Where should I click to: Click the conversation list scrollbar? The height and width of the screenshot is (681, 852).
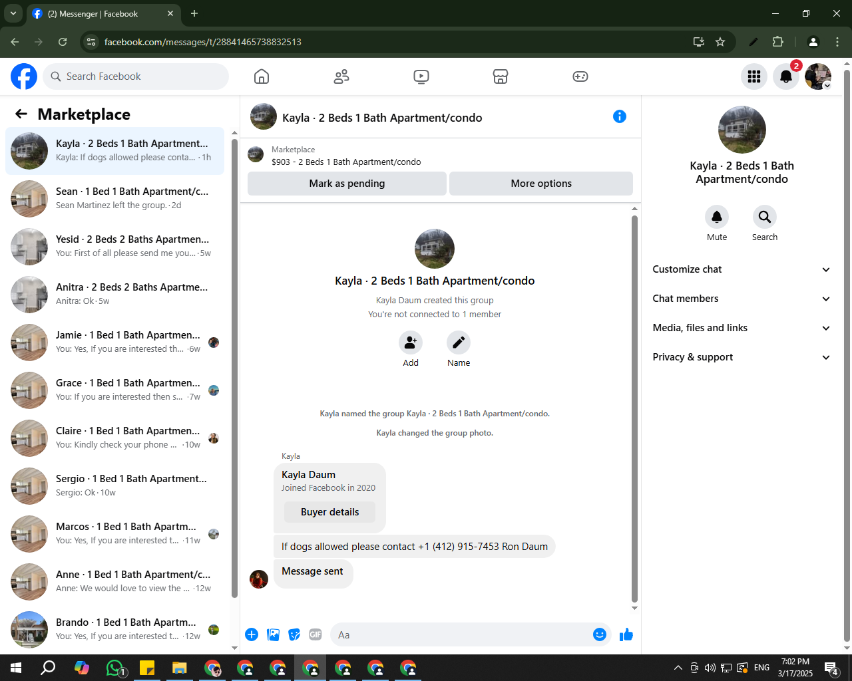(234, 369)
